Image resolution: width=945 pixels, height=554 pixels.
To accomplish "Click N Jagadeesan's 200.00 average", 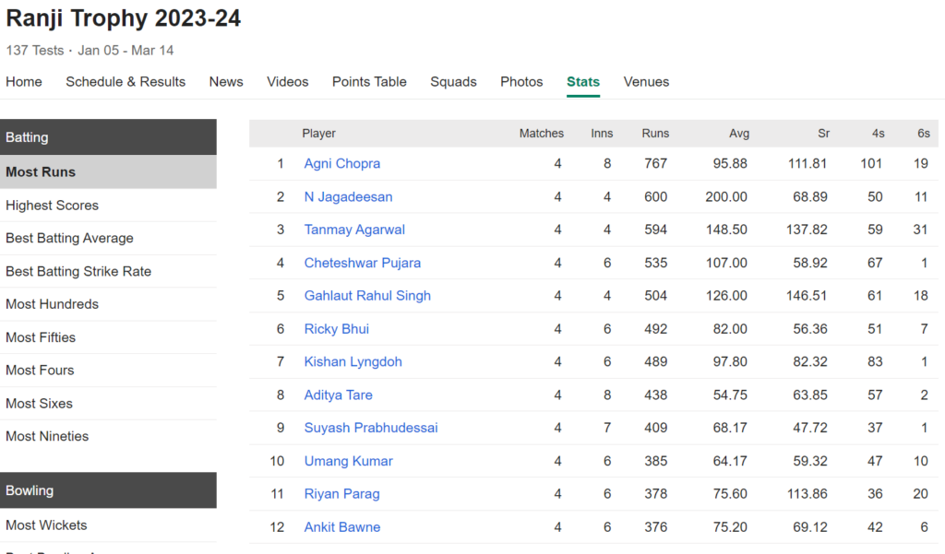I will [x=726, y=197].
